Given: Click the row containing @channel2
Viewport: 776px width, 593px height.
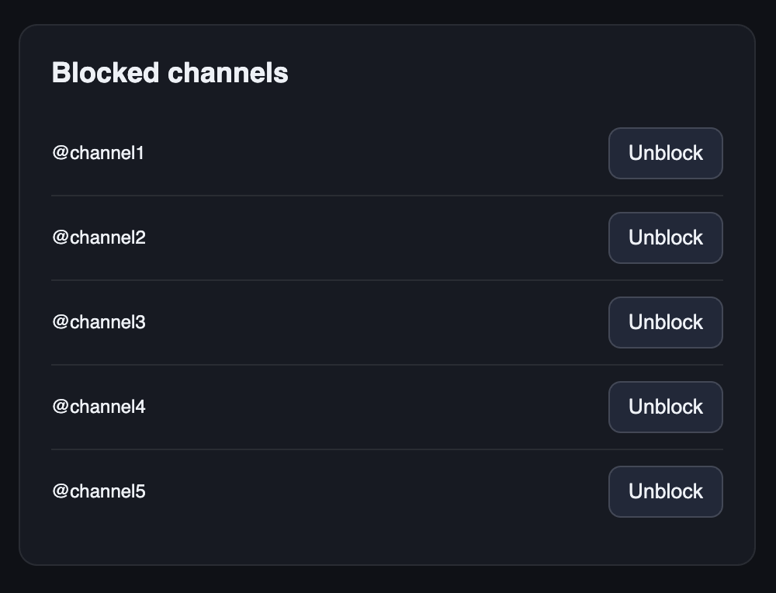Looking at the screenshot, I should click(x=349, y=238).
